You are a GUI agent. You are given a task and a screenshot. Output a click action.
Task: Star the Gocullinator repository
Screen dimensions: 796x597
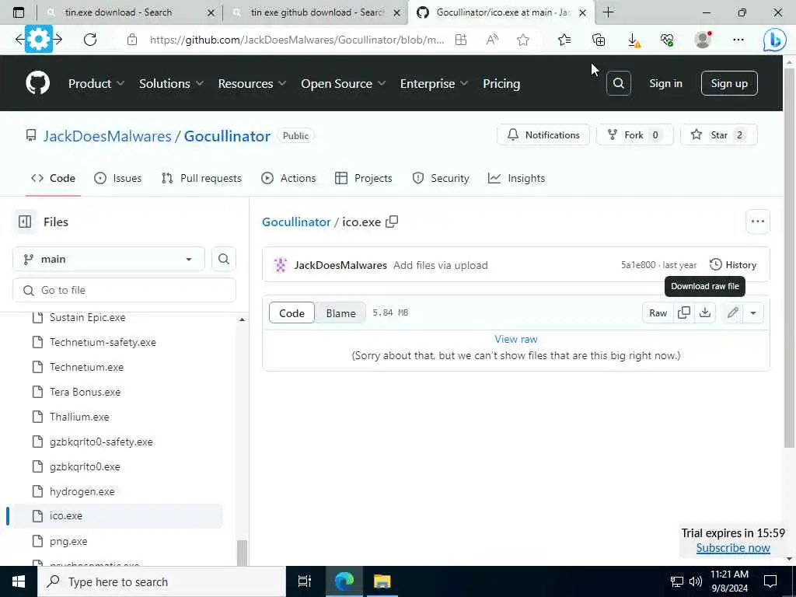point(718,135)
